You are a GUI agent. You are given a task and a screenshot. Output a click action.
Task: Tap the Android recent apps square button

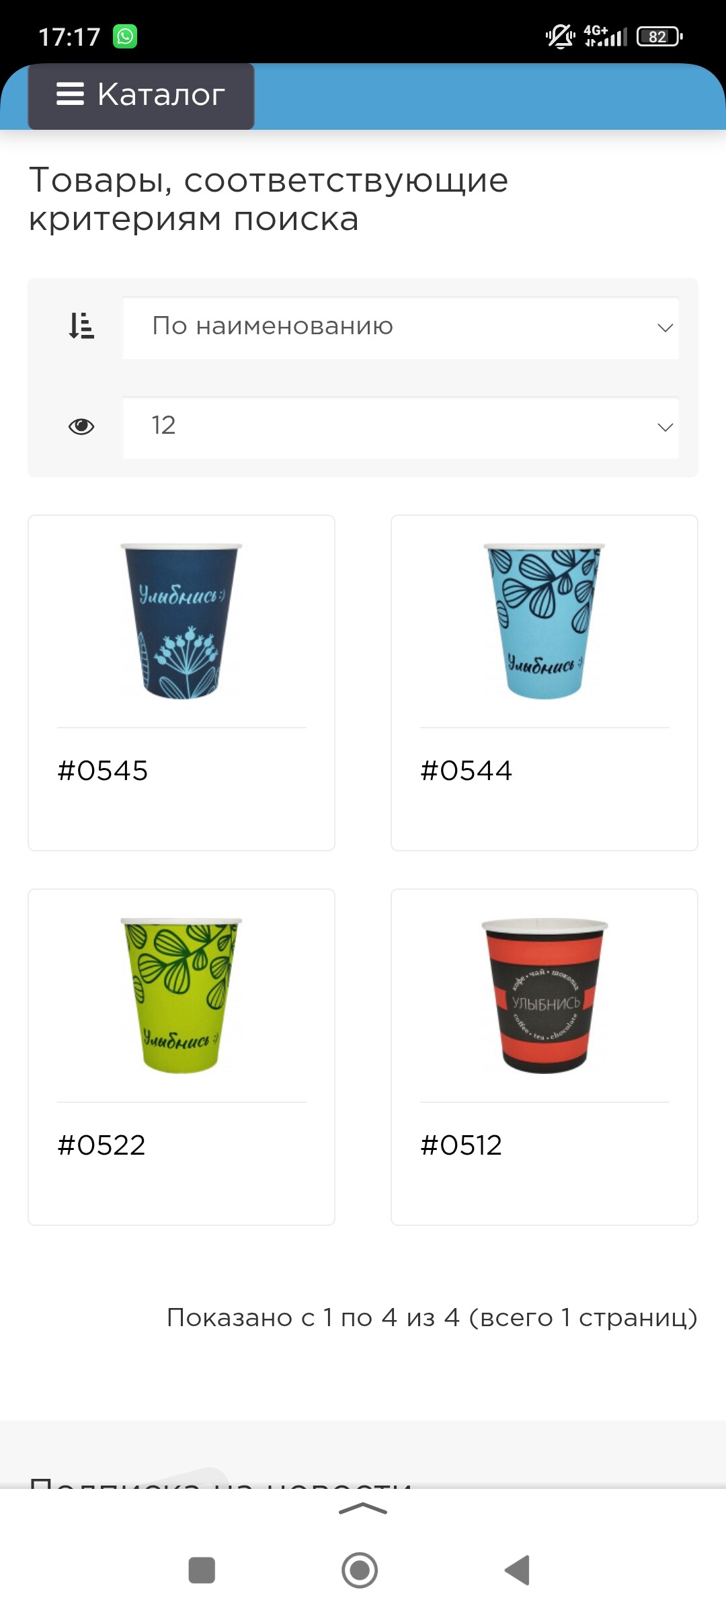(202, 1570)
